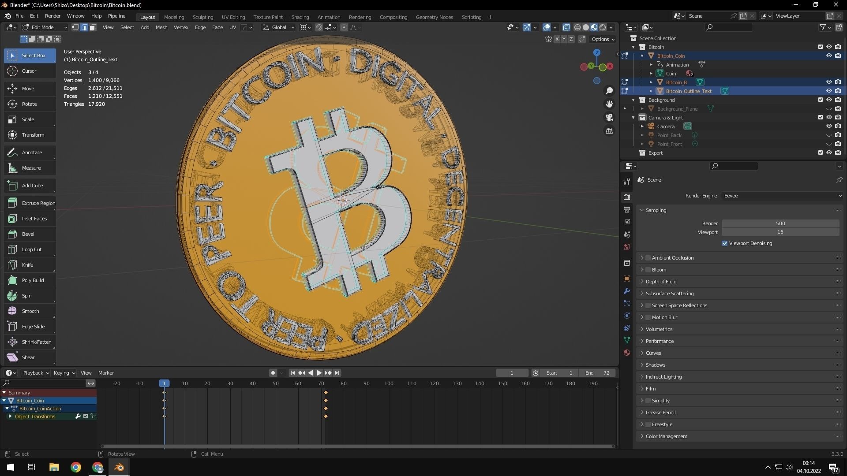The image size is (847, 476).
Task: Jump to the last frame in timeline
Action: (337, 373)
